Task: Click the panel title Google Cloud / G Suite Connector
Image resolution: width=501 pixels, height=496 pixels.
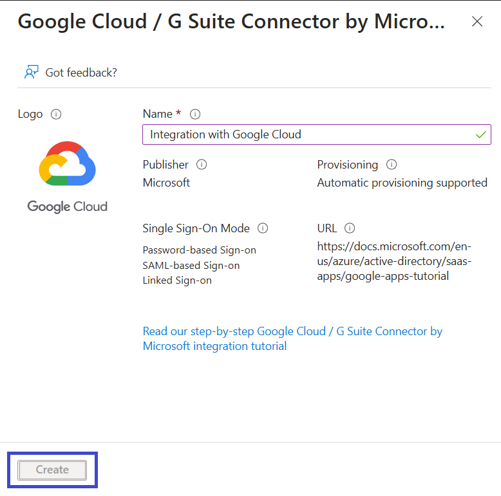Action: coord(231,21)
